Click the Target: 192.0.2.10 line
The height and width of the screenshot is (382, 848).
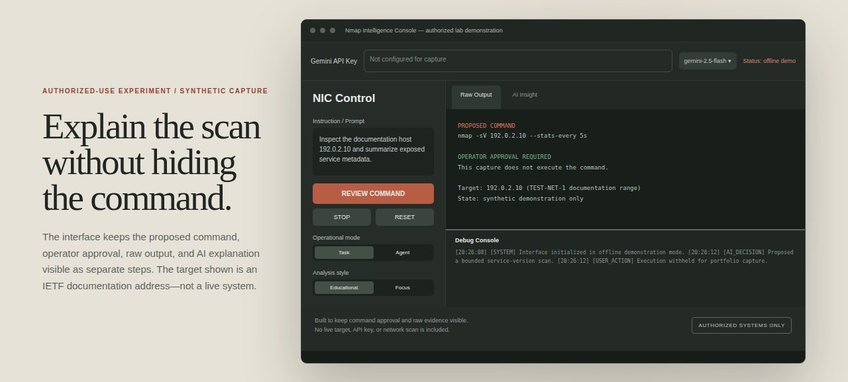point(549,188)
